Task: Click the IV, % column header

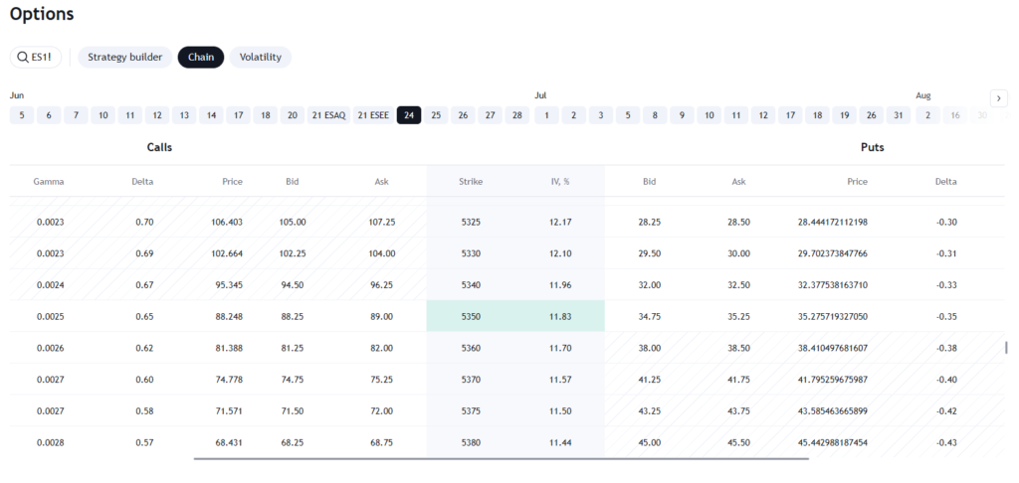Action: (559, 182)
